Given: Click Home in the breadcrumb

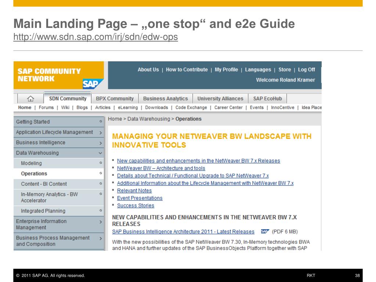Looking at the screenshot, I should tap(115, 119).
